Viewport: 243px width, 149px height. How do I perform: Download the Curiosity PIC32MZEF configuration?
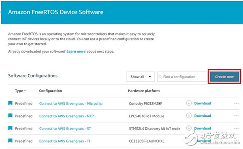(202, 103)
